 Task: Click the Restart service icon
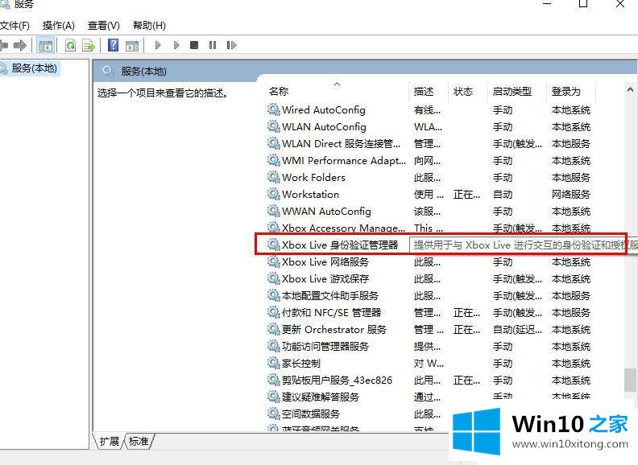point(231,45)
